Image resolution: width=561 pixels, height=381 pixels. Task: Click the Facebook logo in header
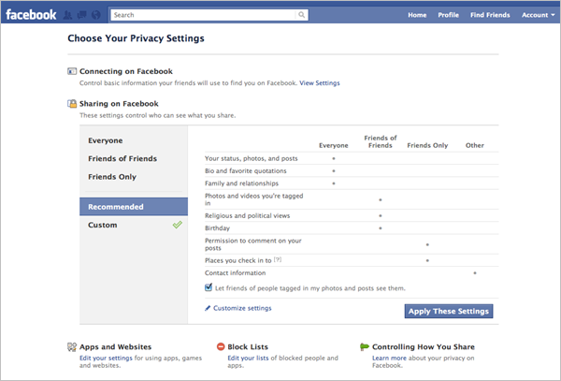30,15
